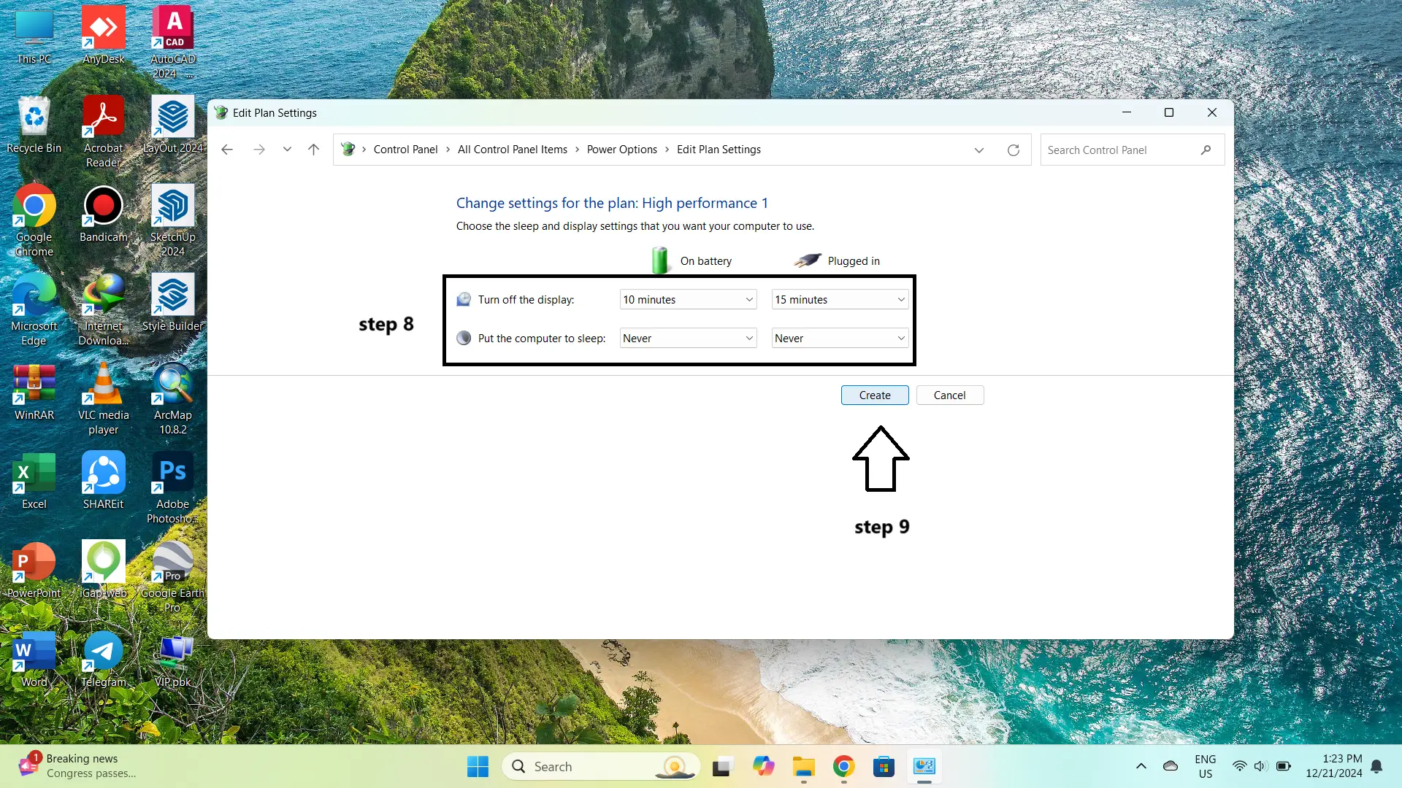
Task: Click the search magnifier in Control Panel
Action: pos(1206,150)
